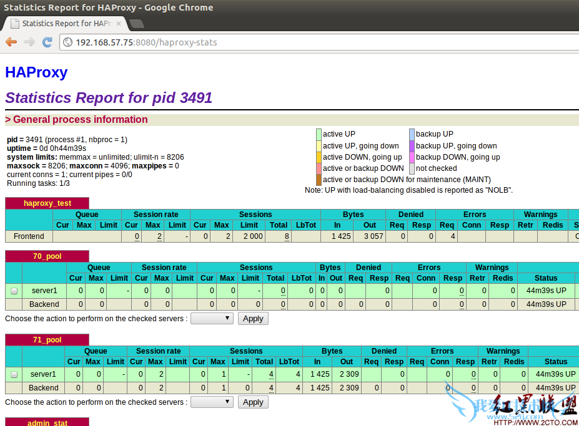Open the HAProxy title link

36,72
